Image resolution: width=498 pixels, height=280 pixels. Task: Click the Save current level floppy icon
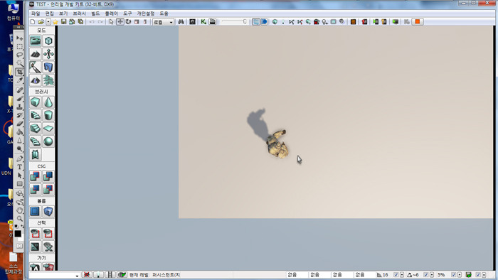click(x=64, y=21)
